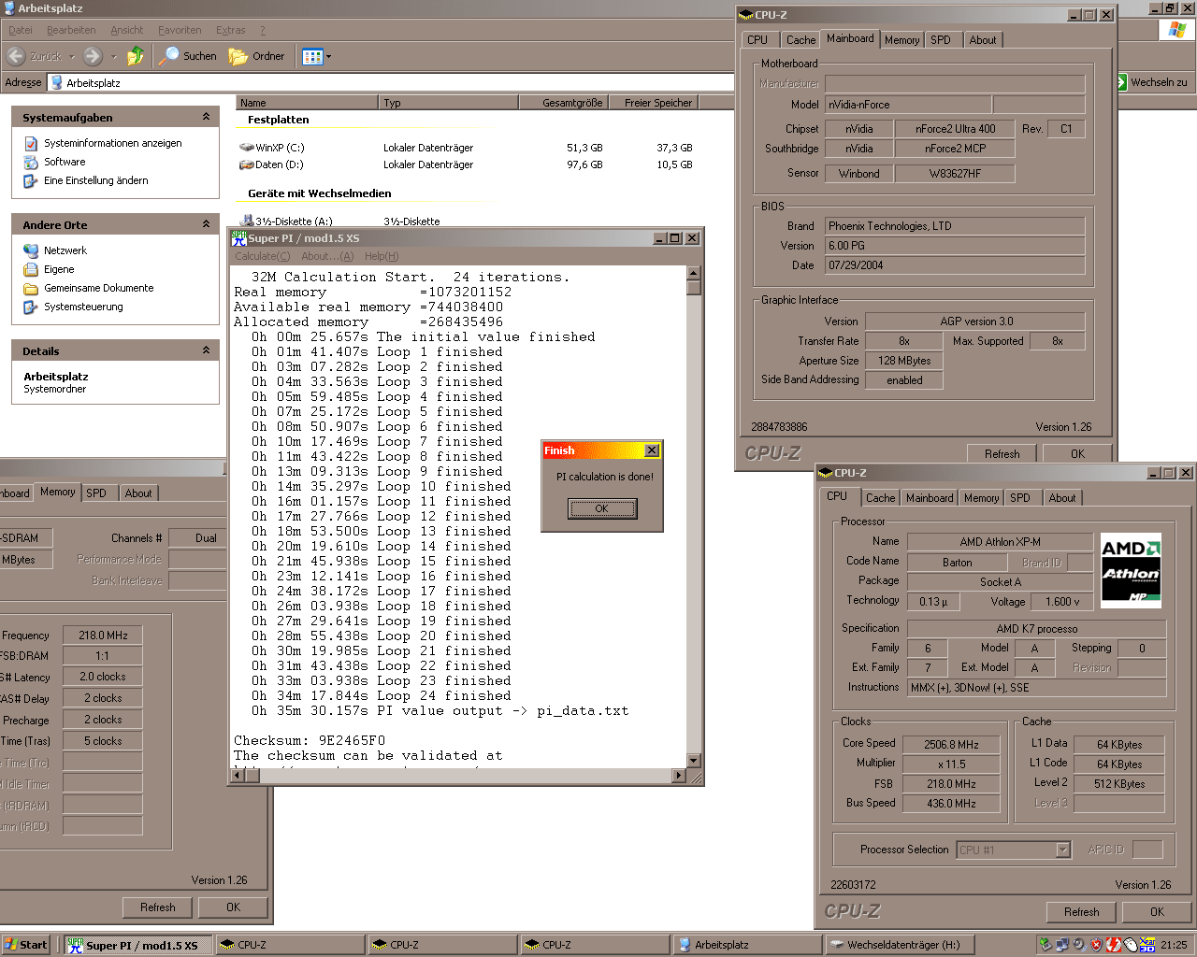This screenshot has width=1197, height=957.
Task: Open the views icon dropdown in Explorer toolbar
Action: (x=317, y=56)
